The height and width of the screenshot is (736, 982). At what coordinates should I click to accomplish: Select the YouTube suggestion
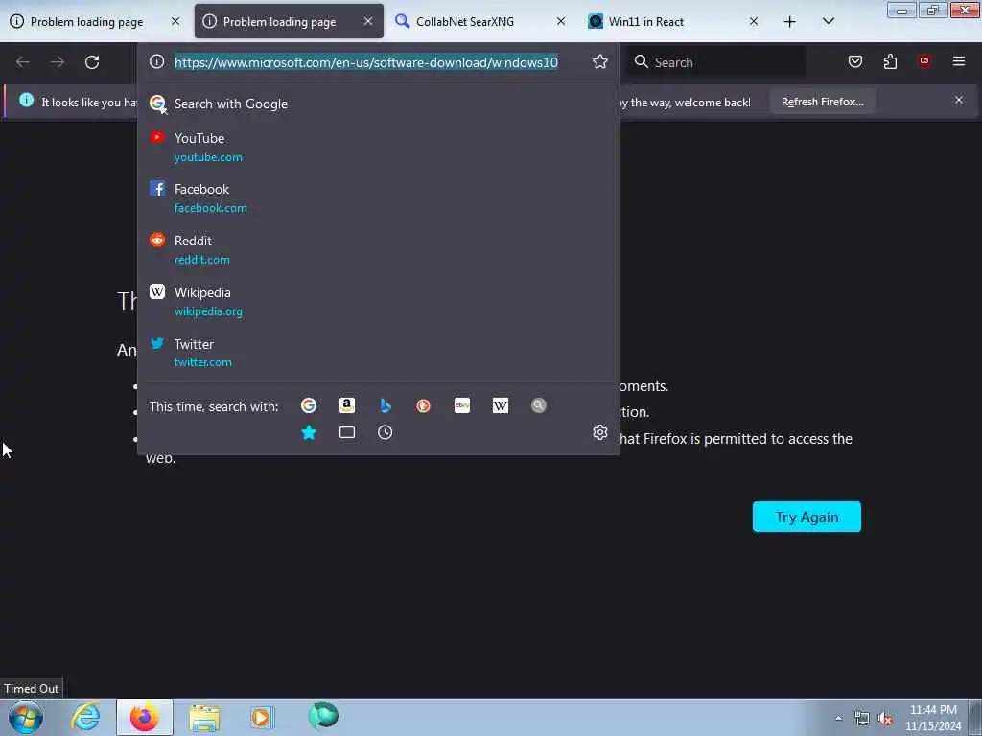pos(378,147)
